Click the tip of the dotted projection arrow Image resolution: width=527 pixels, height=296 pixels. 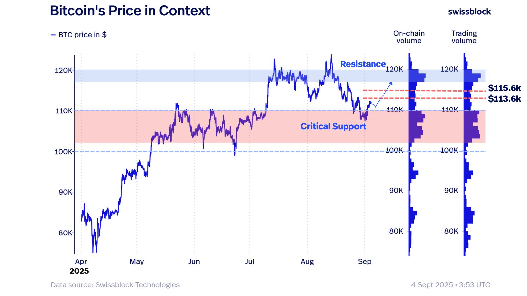tap(391, 83)
